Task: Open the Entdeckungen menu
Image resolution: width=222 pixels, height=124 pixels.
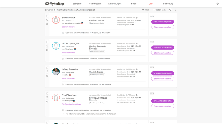Action: point(115,4)
